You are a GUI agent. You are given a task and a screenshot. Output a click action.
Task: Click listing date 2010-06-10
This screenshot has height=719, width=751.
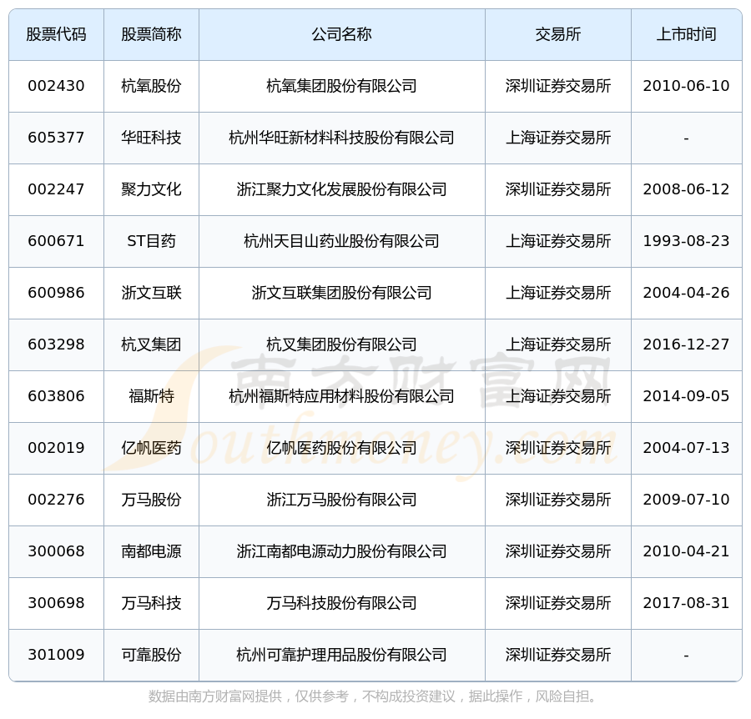pyautogui.click(x=687, y=86)
